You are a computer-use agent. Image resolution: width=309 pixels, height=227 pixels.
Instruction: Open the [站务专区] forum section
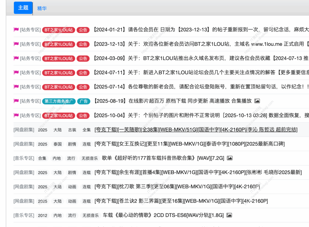pyautogui.click(x=30, y=30)
